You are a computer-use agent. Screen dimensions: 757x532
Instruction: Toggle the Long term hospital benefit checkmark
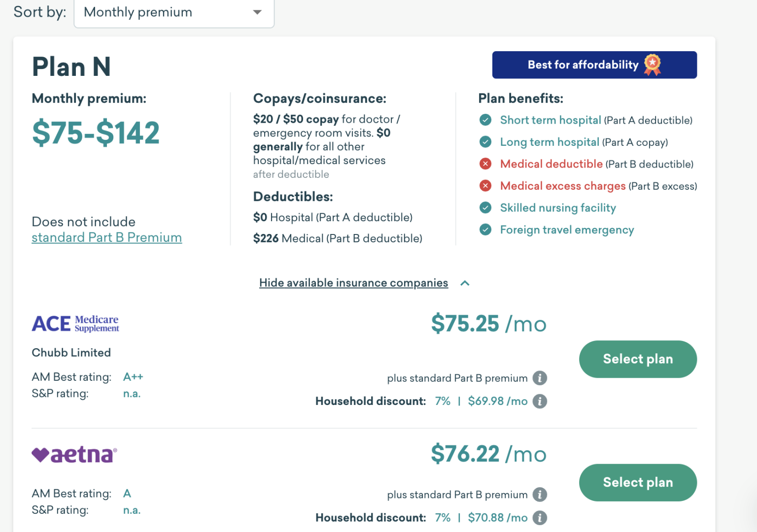pyautogui.click(x=485, y=142)
